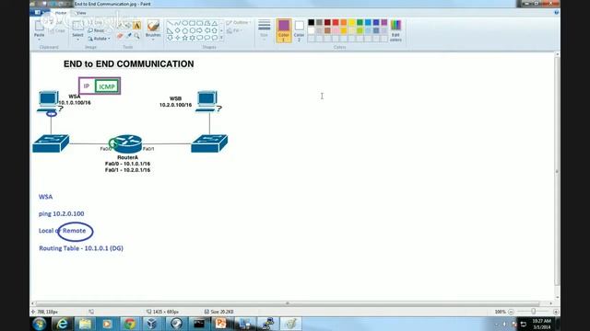Select the Fill with color bucket tool

[x=128, y=26]
